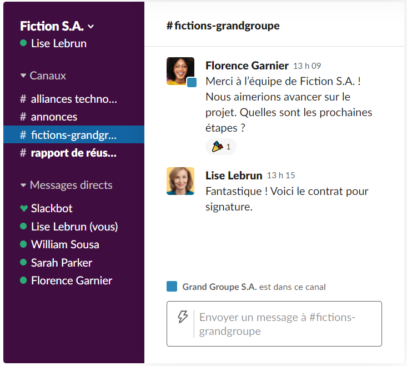Click the lightning bolt shortcuts icon
Viewport: 407px width, 366px height.
click(182, 317)
